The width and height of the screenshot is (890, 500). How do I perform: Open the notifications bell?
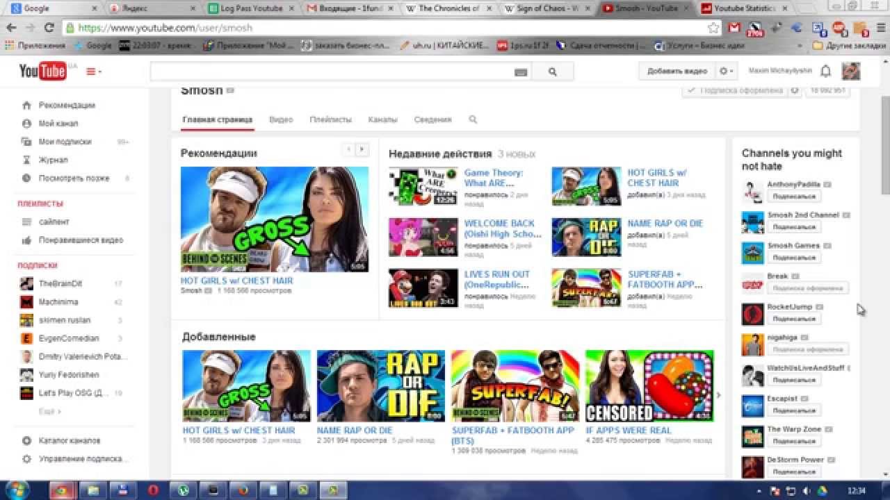(x=826, y=71)
